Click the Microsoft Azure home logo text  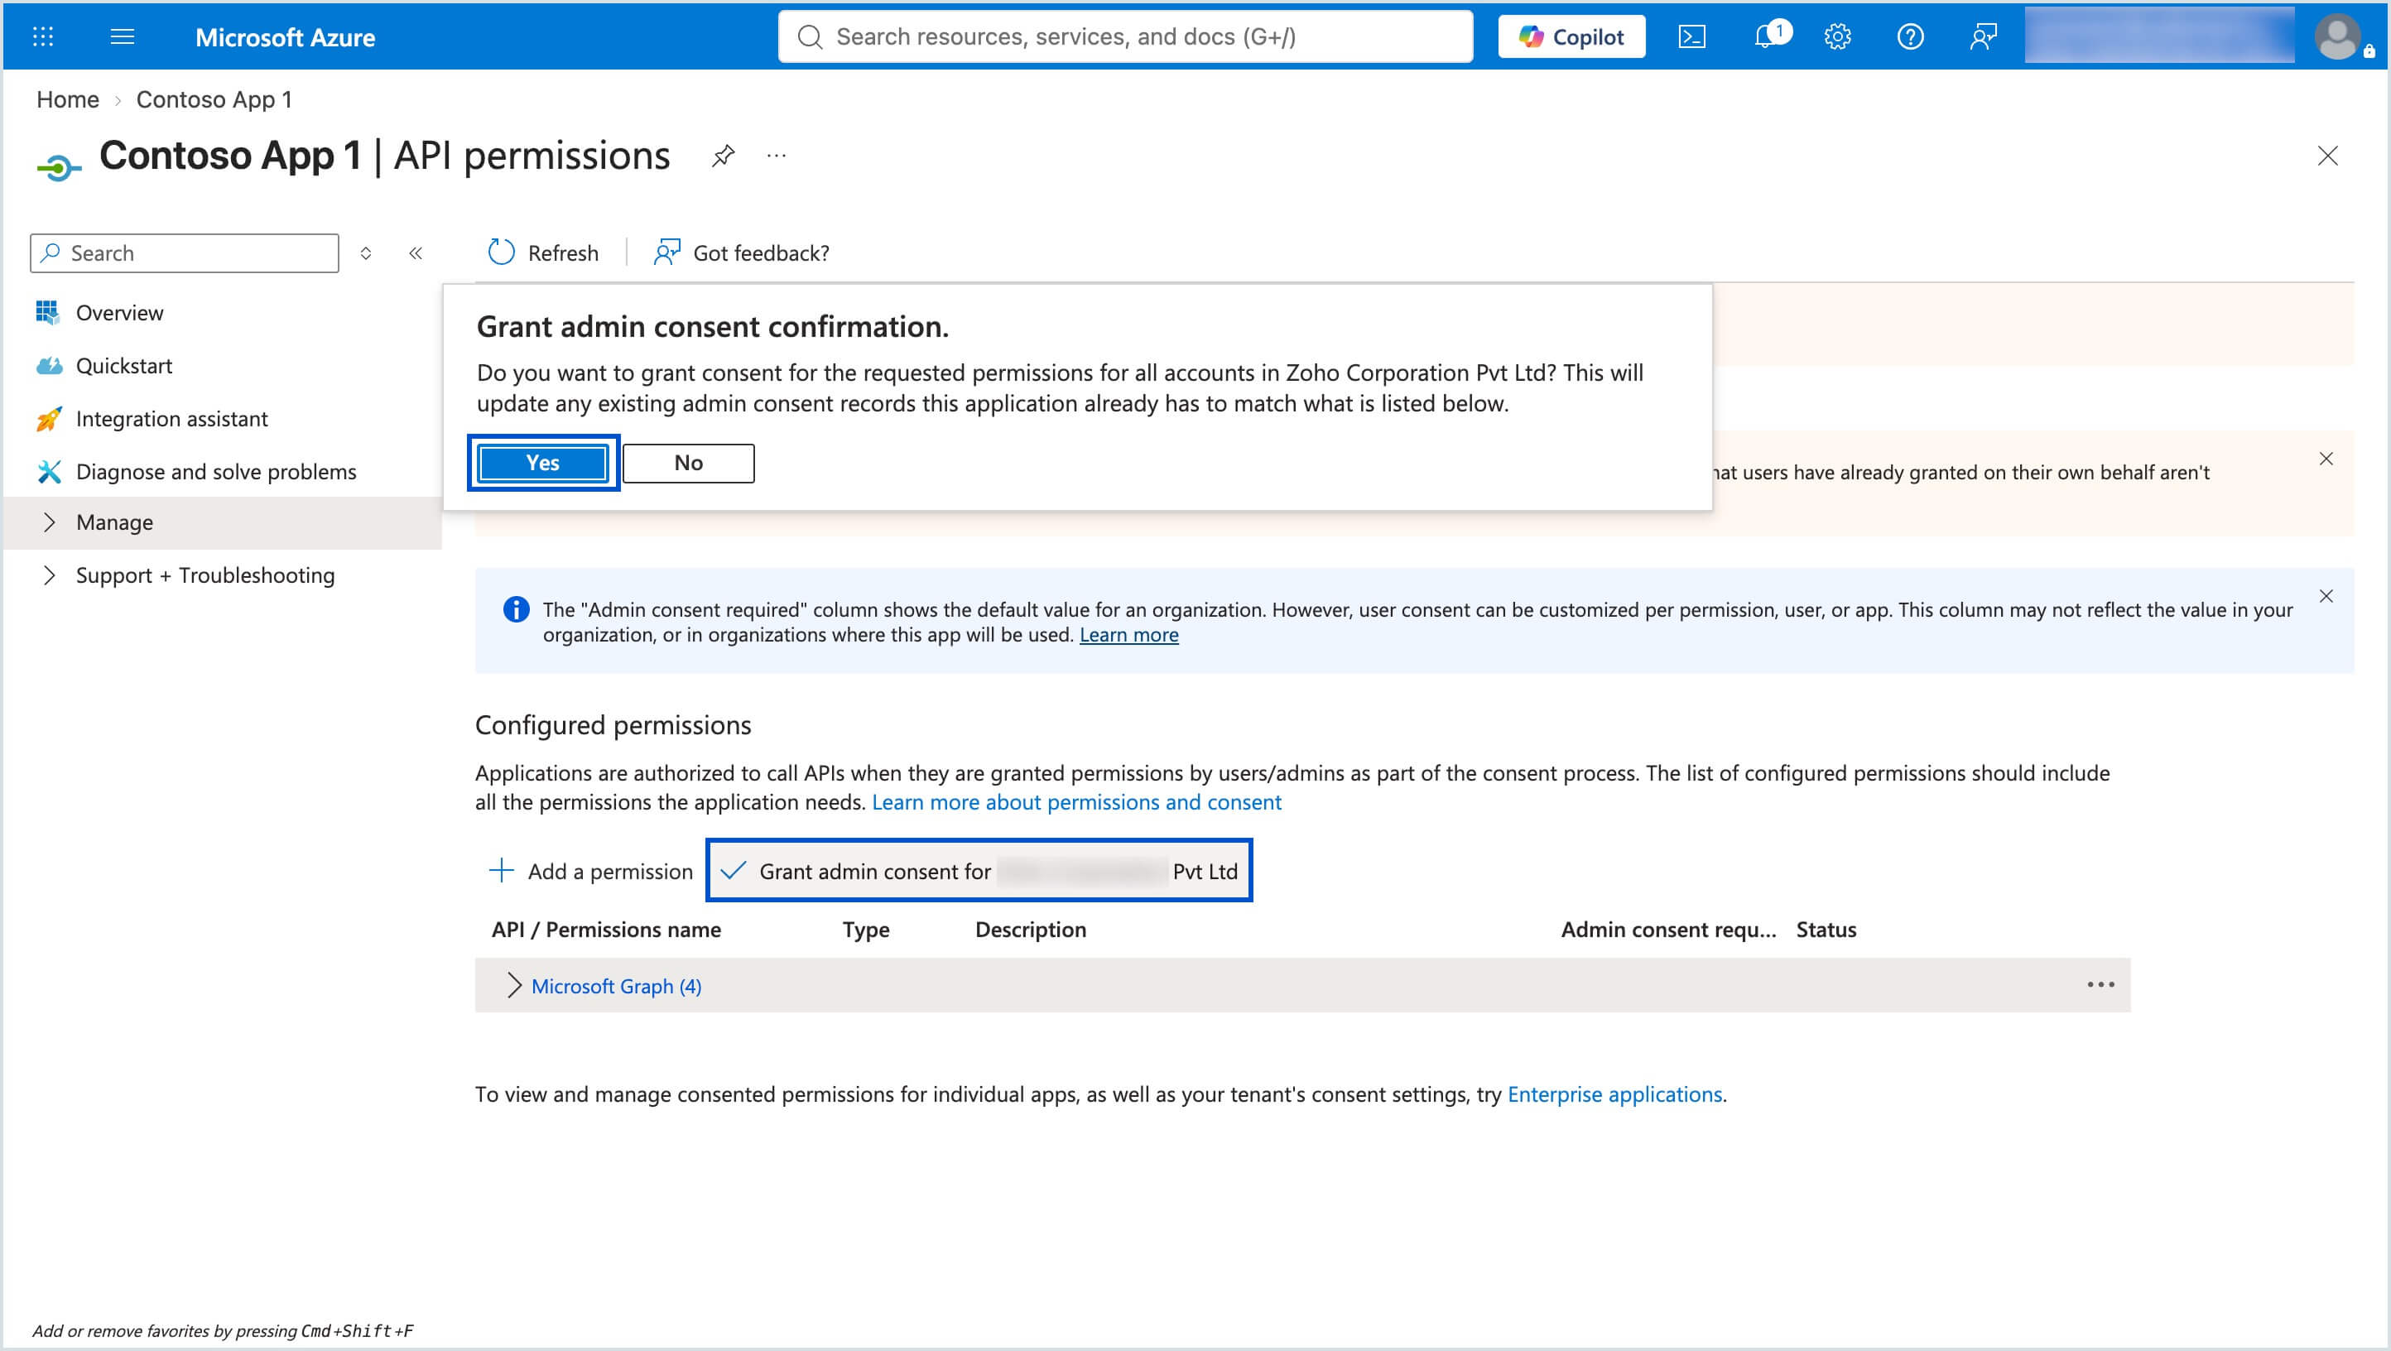pos(285,37)
